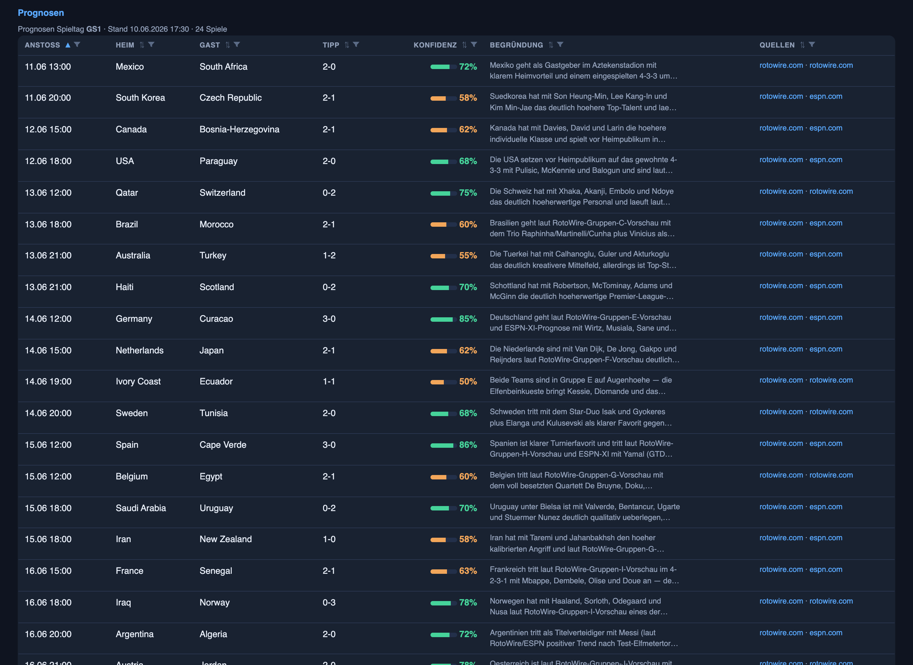The width and height of the screenshot is (913, 665).
Task: Open the ANSTOSS column filter funnel
Action: pyautogui.click(x=77, y=45)
